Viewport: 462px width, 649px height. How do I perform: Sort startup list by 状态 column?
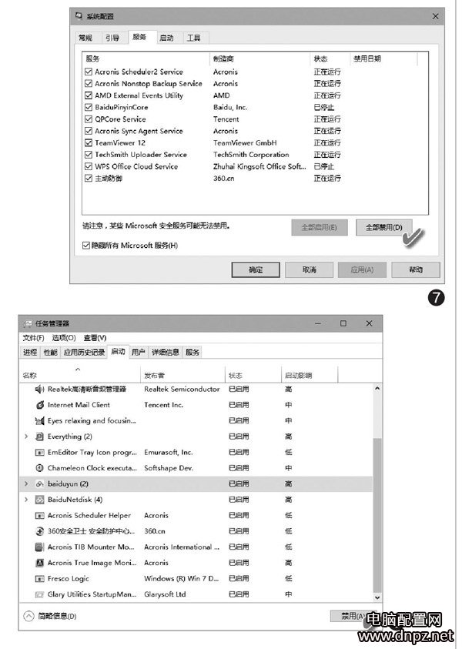point(253,376)
